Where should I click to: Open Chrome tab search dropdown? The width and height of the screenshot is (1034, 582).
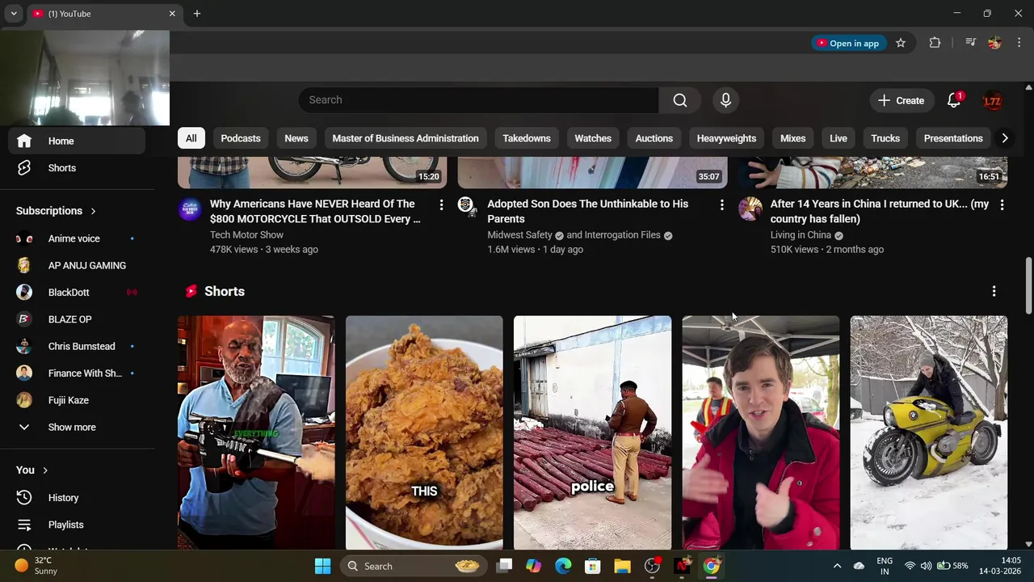coord(14,14)
